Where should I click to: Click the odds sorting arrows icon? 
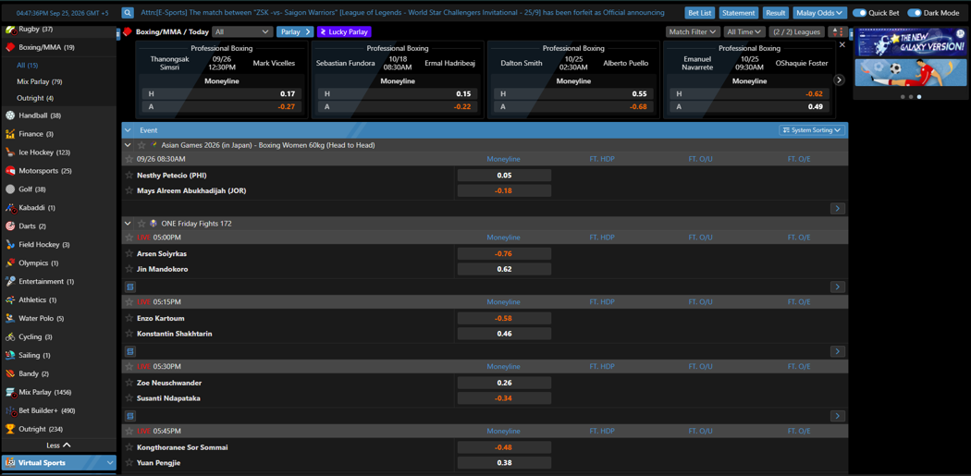coord(838,31)
